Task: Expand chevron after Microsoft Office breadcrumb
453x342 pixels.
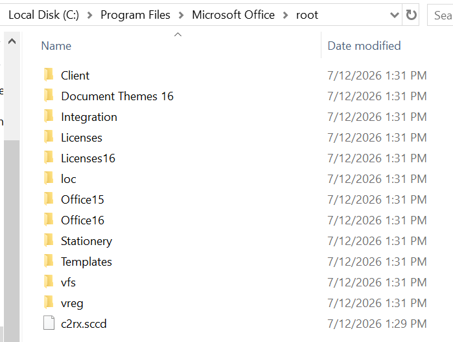Action: [285, 16]
